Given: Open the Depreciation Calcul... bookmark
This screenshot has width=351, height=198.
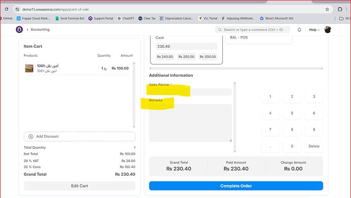Looking at the screenshot, I should coord(176,18).
